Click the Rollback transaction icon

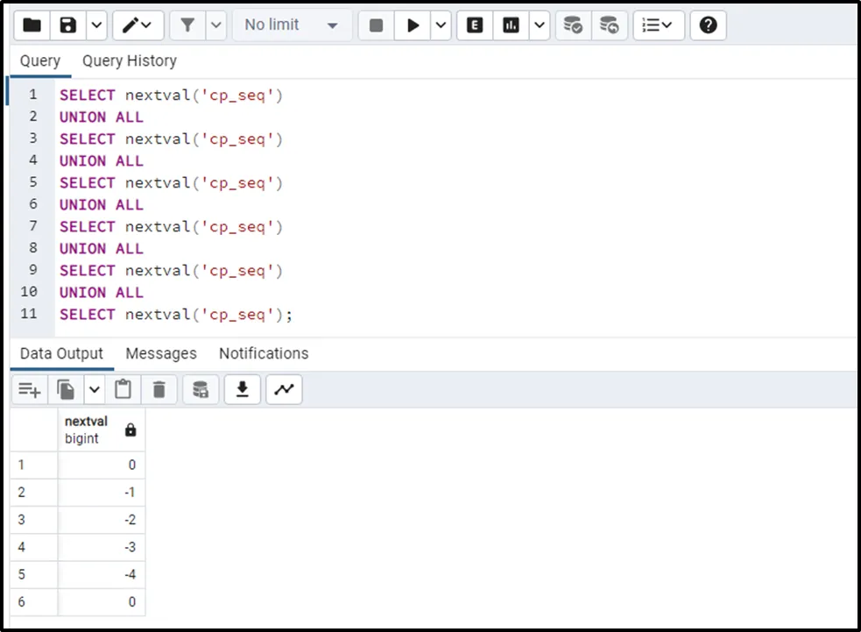(609, 25)
